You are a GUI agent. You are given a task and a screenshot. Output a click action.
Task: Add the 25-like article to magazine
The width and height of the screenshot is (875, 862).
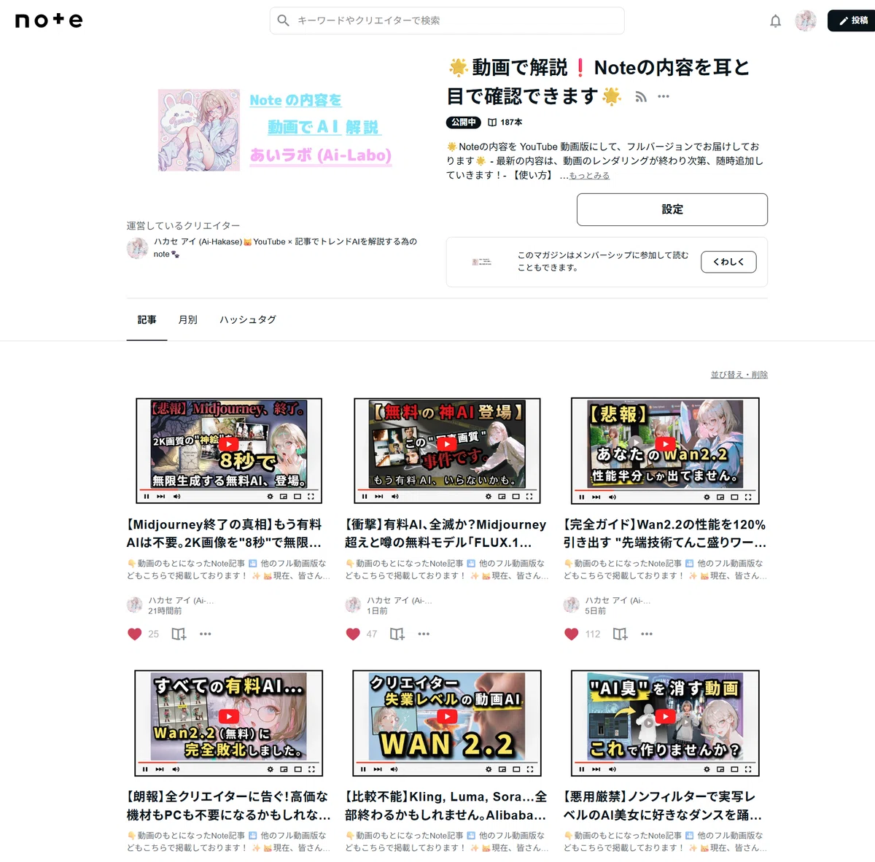tap(179, 634)
